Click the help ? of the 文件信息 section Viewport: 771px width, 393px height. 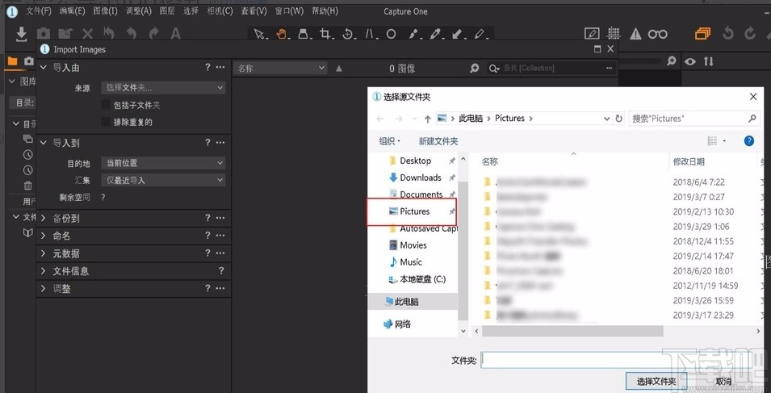220,270
